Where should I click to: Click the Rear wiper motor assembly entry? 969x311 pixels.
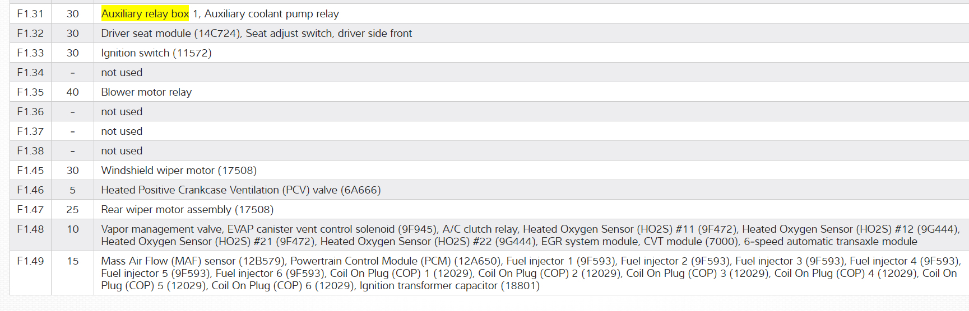click(x=187, y=210)
